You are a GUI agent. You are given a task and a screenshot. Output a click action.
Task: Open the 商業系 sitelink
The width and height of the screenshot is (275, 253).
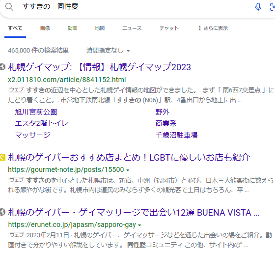166,123
